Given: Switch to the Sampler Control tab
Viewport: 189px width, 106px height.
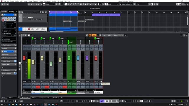Looking at the screenshot, I should point(44,98).
